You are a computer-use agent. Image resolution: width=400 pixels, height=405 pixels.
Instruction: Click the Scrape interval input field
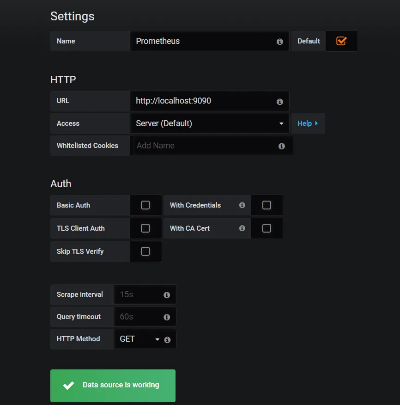click(139, 295)
